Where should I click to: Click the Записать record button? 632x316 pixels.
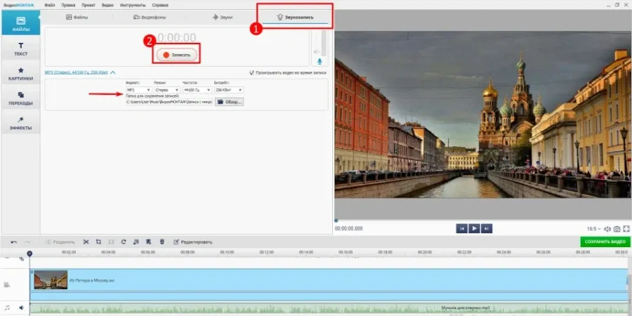pyautogui.click(x=176, y=55)
